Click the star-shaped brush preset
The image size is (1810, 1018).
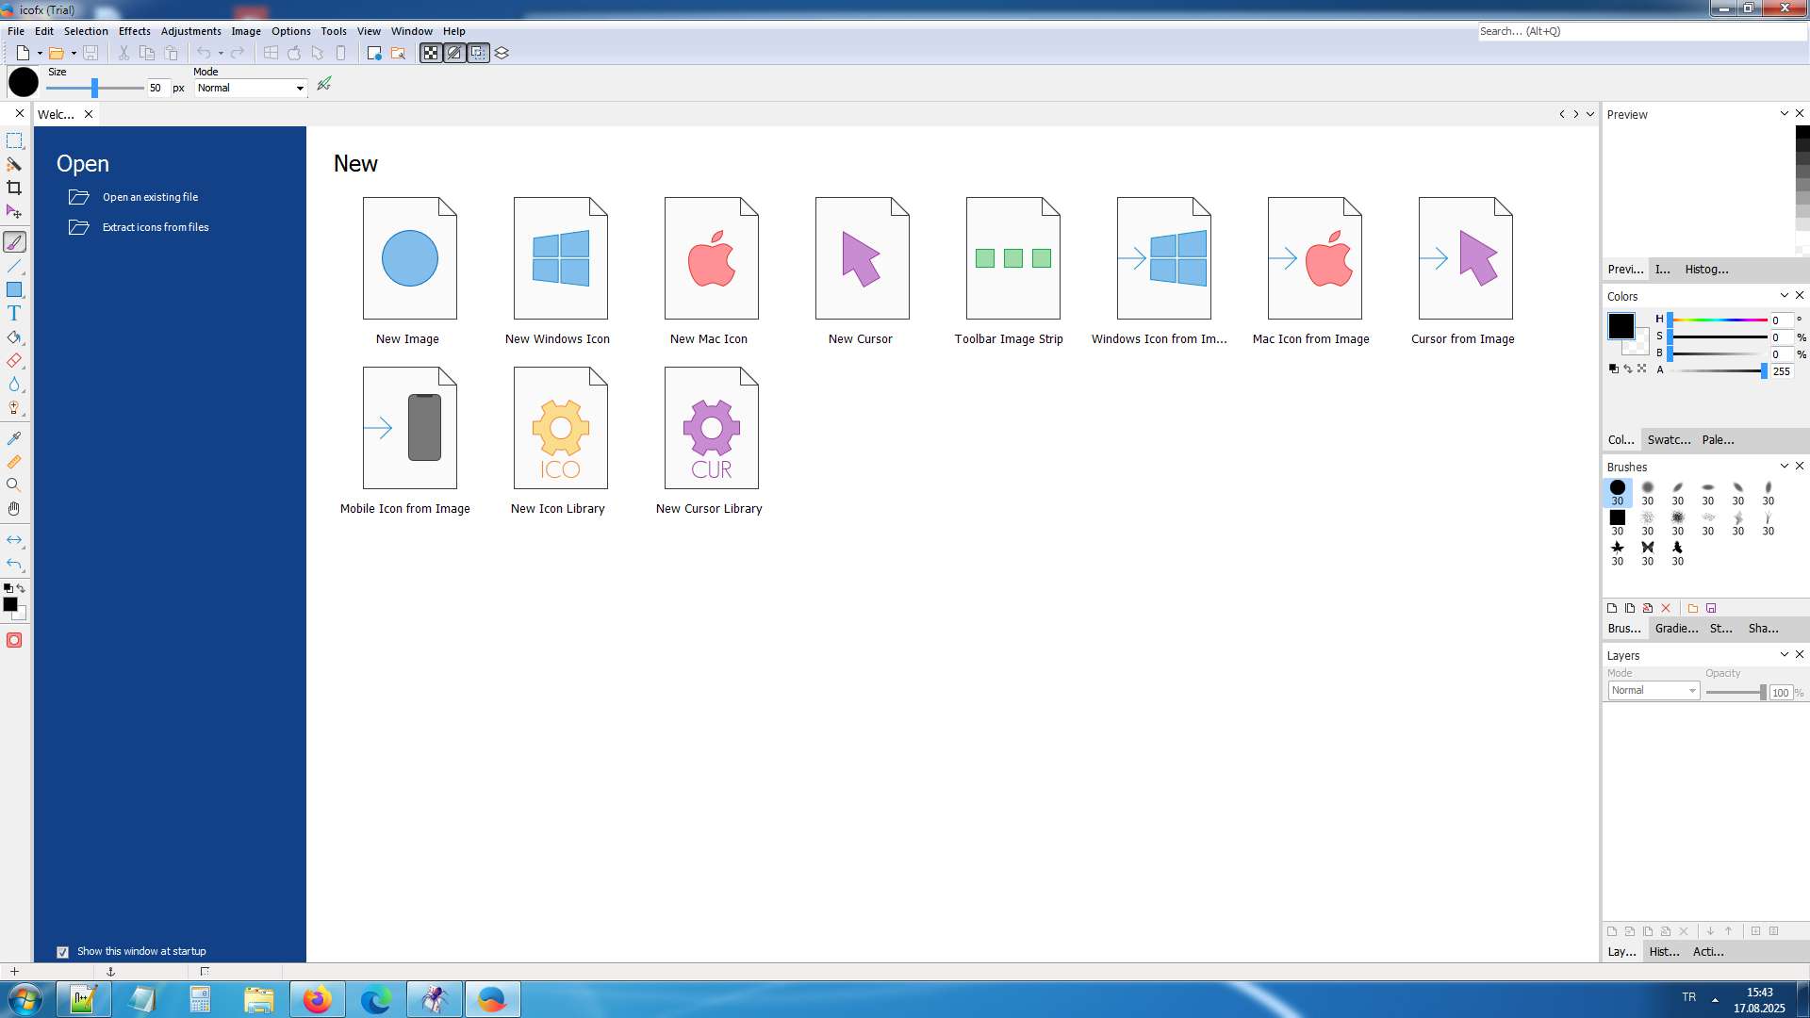[x=1617, y=548]
